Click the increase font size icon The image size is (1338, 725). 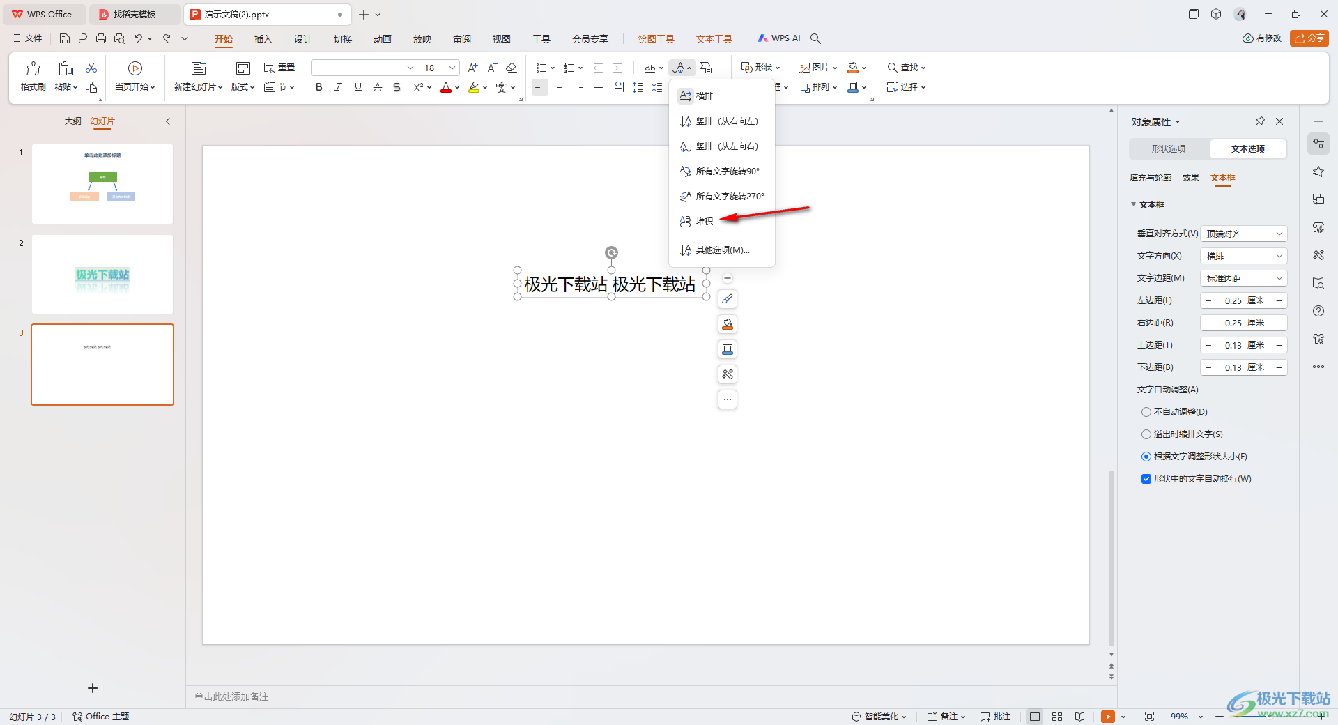472,68
